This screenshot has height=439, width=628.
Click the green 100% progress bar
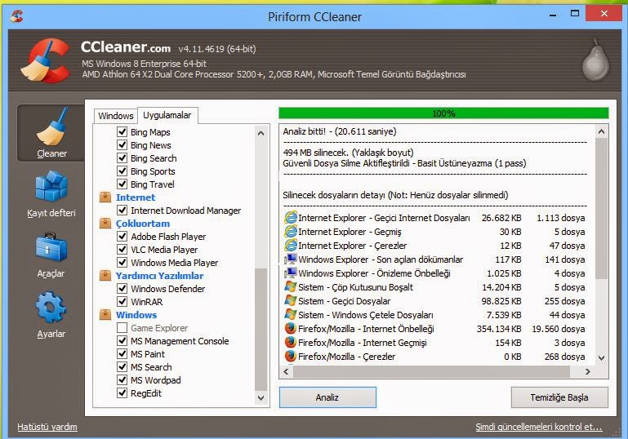pos(443,113)
